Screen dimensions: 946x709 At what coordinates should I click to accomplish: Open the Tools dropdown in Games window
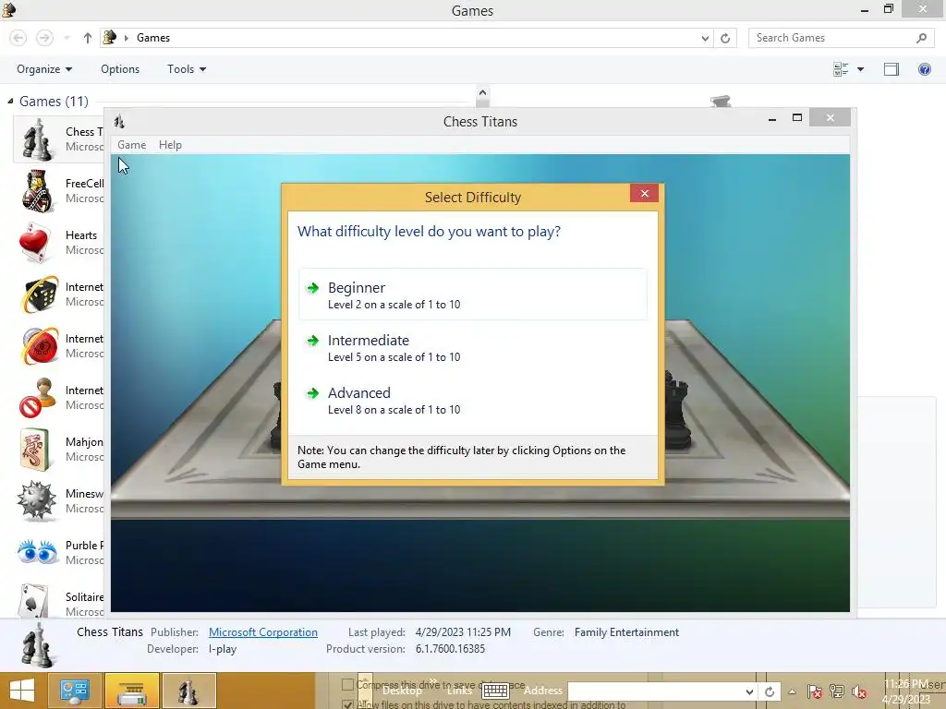[187, 69]
